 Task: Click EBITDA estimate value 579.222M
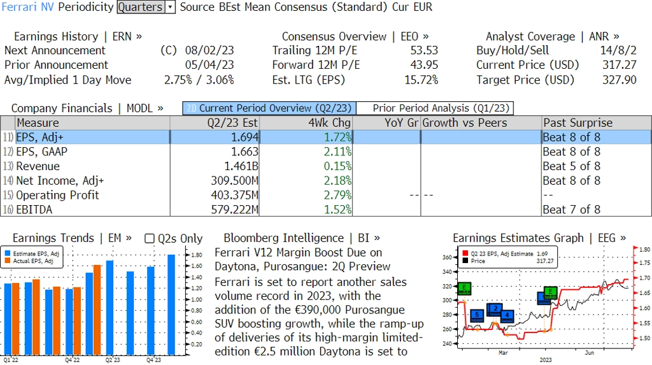point(234,210)
